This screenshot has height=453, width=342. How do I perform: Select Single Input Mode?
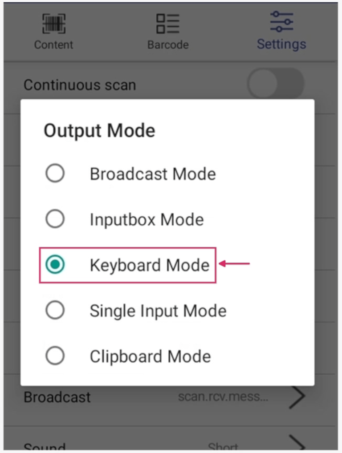(x=55, y=310)
